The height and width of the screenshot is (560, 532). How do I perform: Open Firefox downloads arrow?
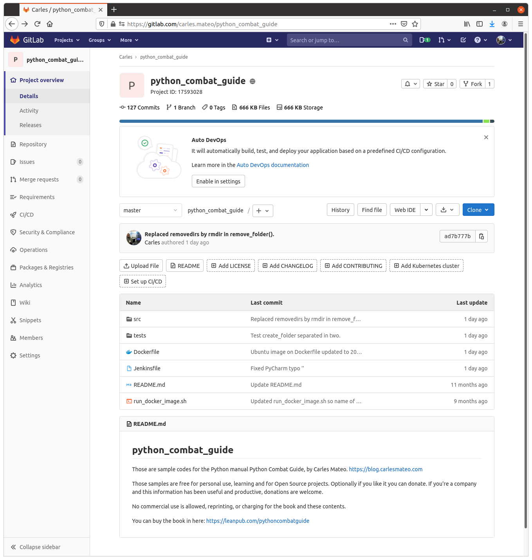pos(492,24)
